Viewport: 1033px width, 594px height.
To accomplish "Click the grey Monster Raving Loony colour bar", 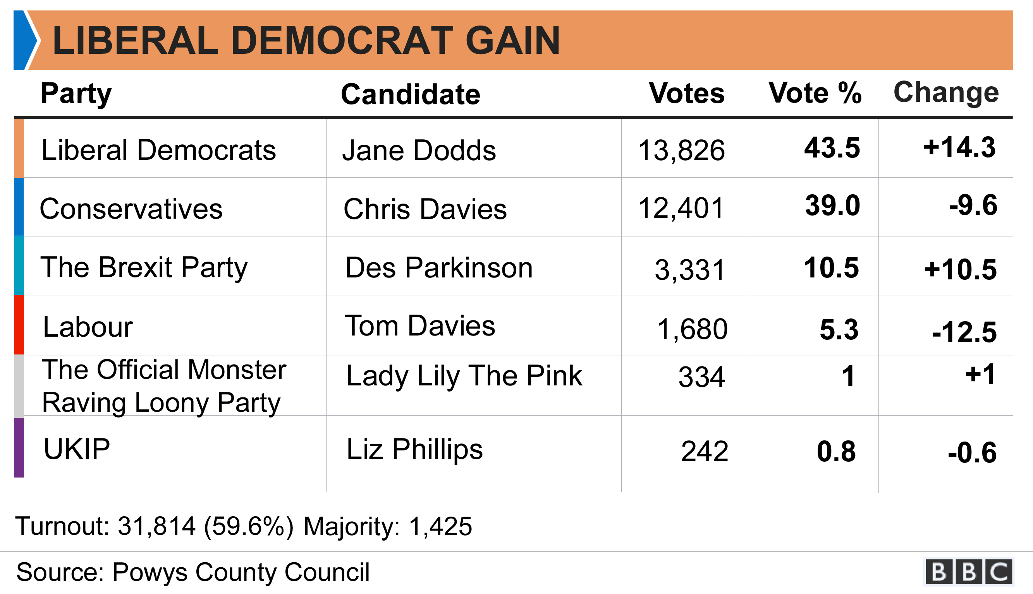I will [x=19, y=386].
